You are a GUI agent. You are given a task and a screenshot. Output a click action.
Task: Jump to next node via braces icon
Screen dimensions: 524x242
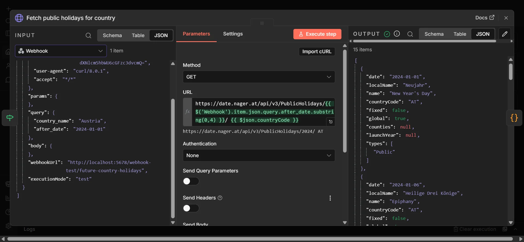pyautogui.click(x=514, y=118)
